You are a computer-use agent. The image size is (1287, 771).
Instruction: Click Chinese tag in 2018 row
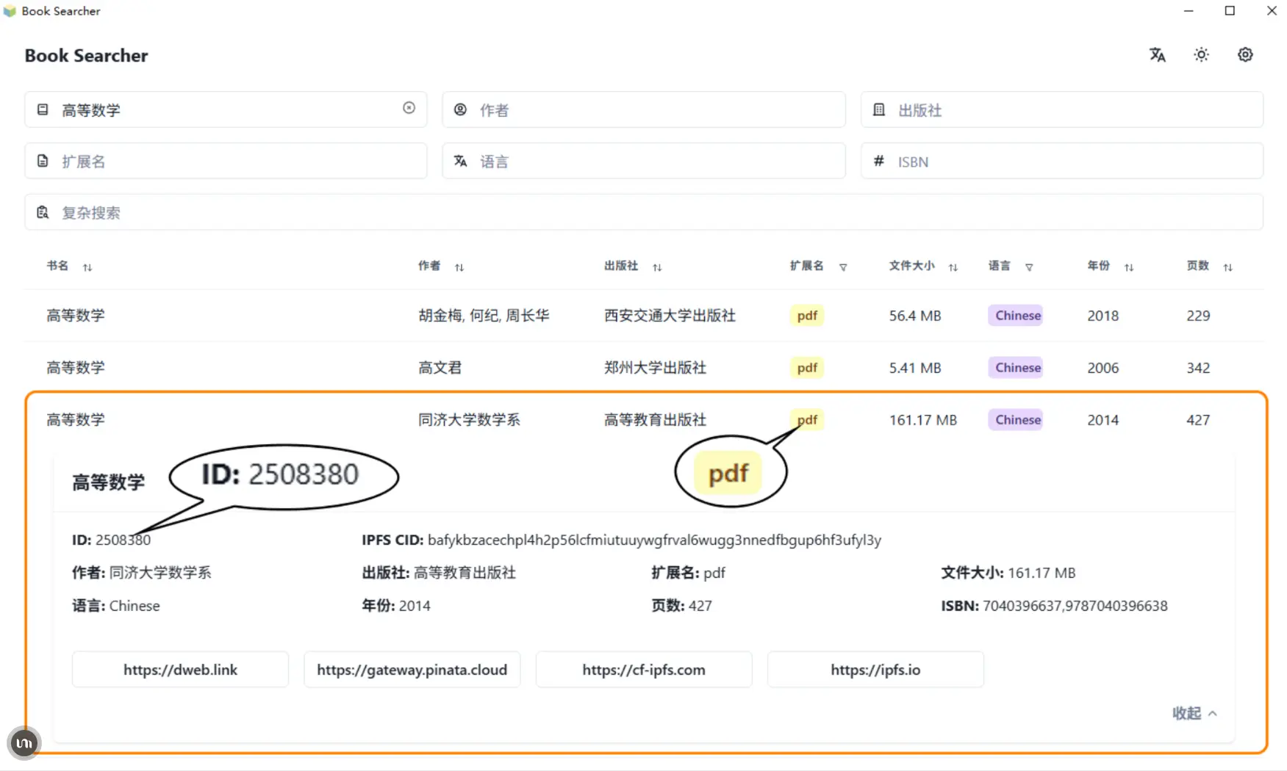coord(1017,316)
